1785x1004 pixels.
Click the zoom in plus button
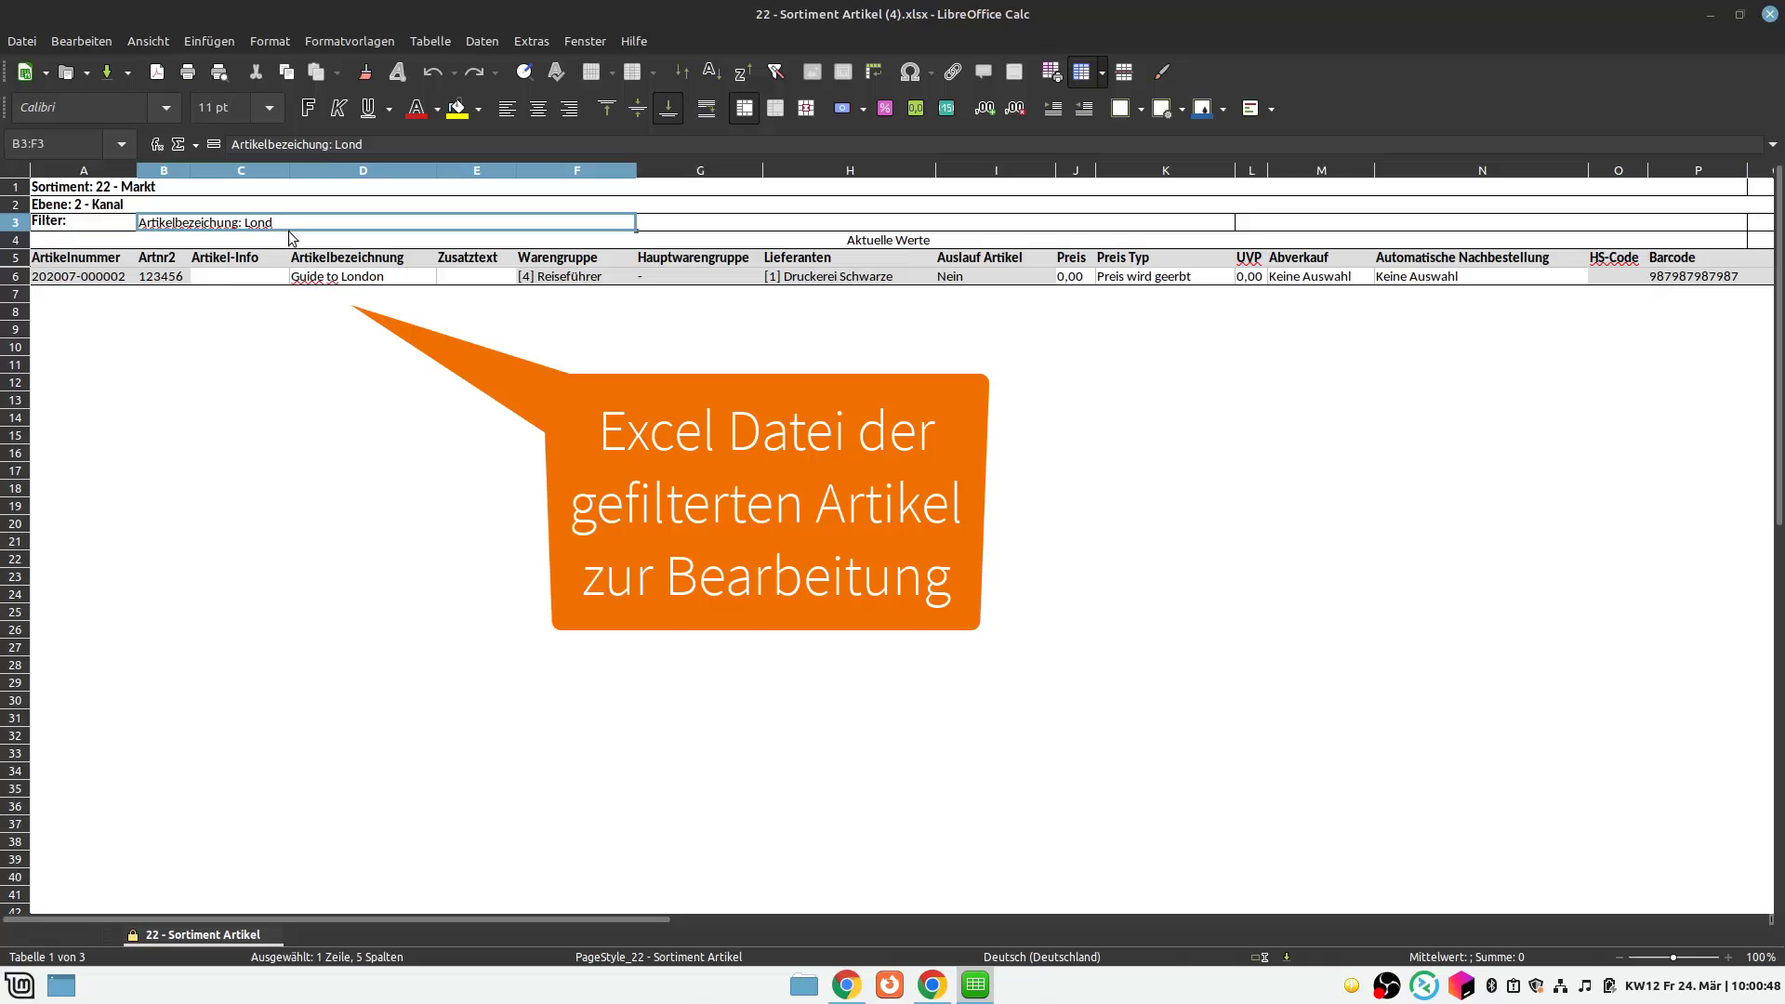pos(1728,957)
